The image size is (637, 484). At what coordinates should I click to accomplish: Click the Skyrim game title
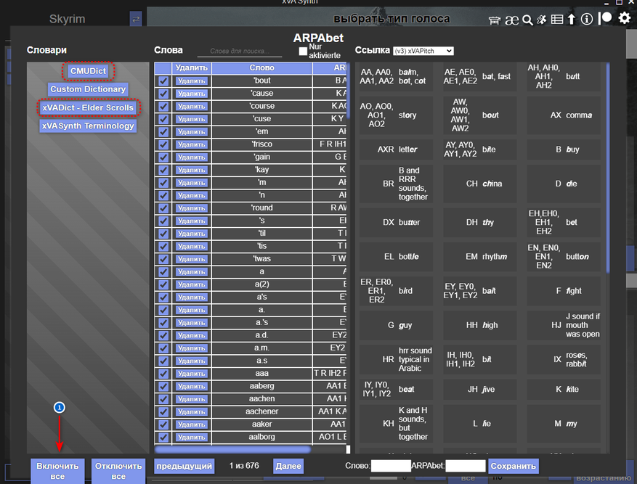[67, 19]
